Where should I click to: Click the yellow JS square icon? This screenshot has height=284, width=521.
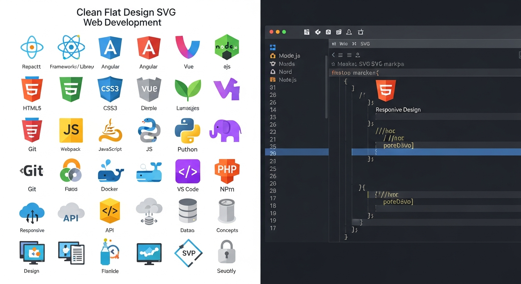[70, 130]
